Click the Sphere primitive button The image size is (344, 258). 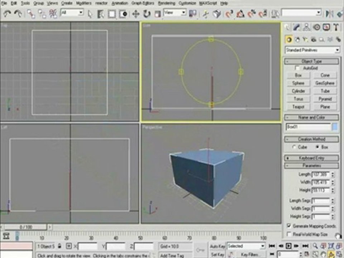point(298,83)
